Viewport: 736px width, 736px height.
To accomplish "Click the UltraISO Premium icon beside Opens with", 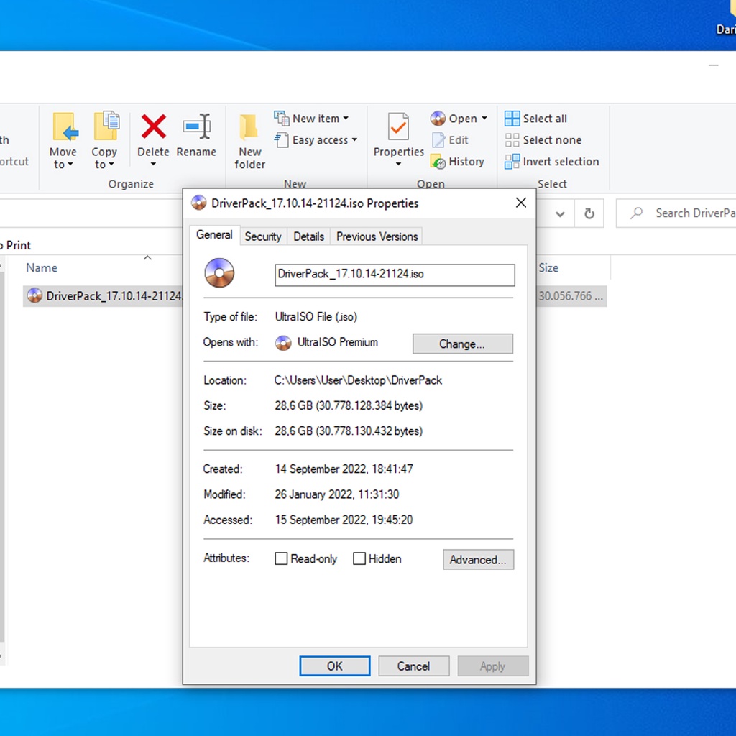I will (283, 343).
